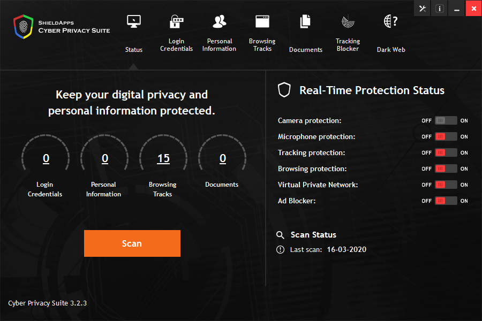Open the Login Credentials padlock icon
The image size is (482, 321).
point(176,21)
